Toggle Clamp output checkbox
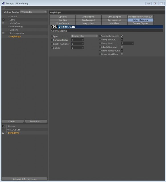The image size is (166, 182). pyautogui.click(x=122, y=40)
